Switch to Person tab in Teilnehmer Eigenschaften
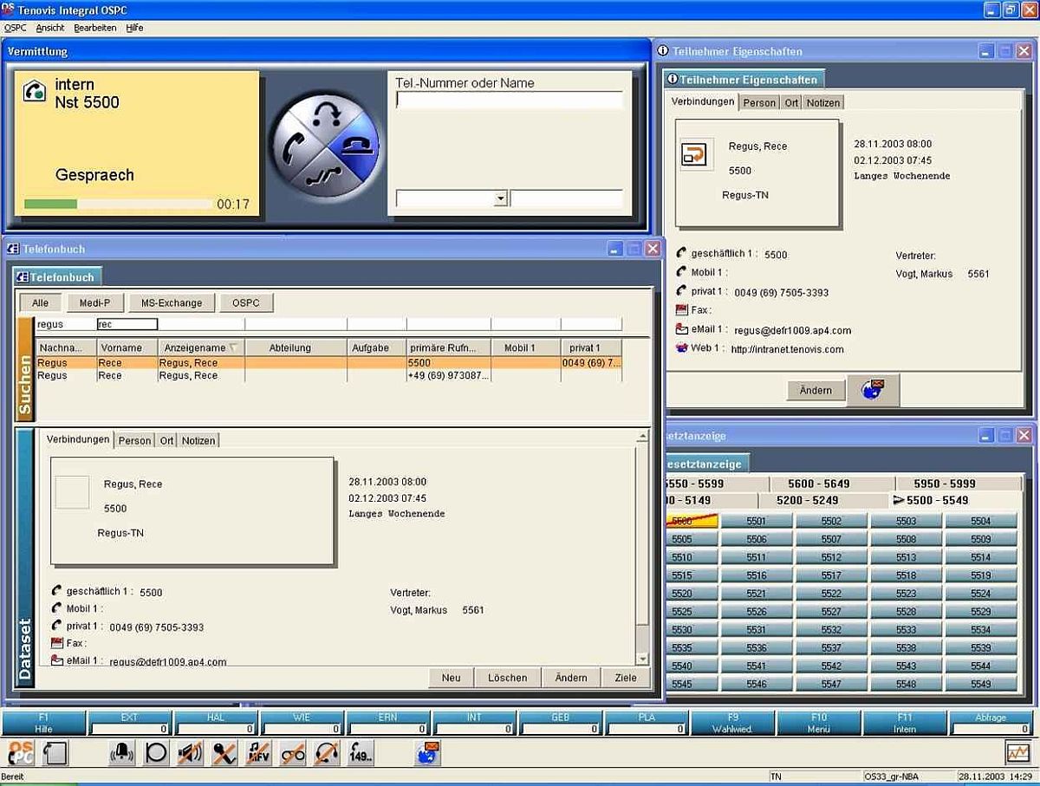Screen dimensions: 1040x786 click(x=760, y=102)
